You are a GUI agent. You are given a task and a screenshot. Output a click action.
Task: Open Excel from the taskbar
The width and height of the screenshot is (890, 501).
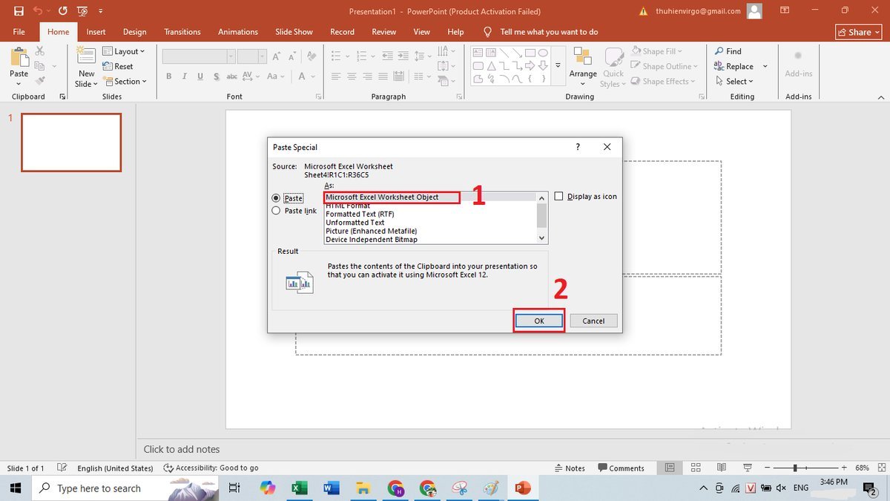click(x=299, y=488)
